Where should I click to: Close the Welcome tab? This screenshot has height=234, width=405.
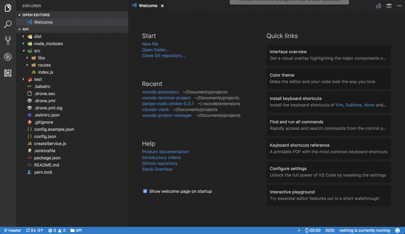(x=162, y=6)
